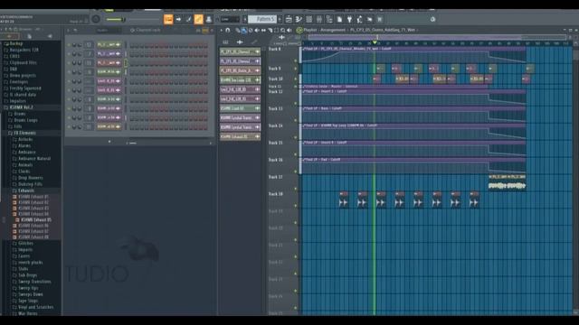The height and width of the screenshot is (325, 579).
Task: Open the Playlist view from main toolbar
Action: click(x=289, y=19)
